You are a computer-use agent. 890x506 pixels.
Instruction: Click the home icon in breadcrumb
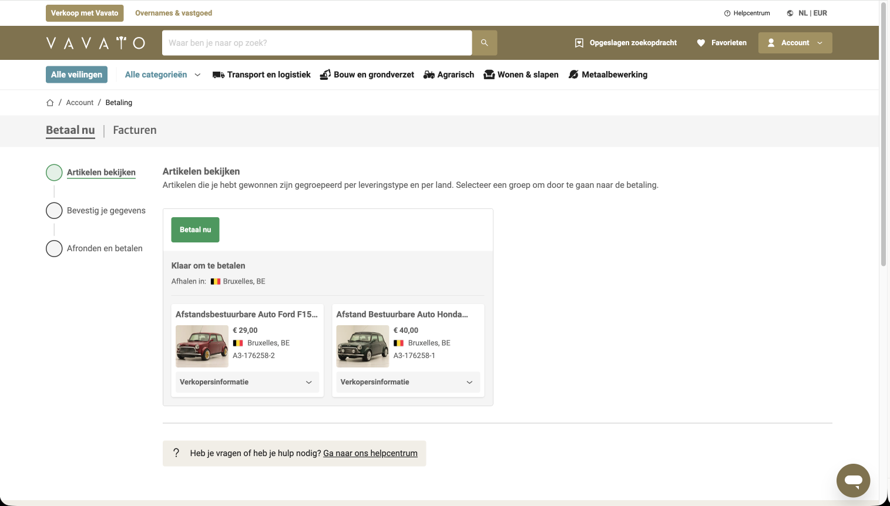[50, 103]
